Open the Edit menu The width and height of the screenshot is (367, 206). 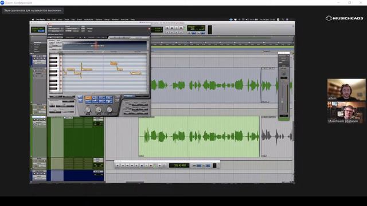pyautogui.click(x=54, y=19)
